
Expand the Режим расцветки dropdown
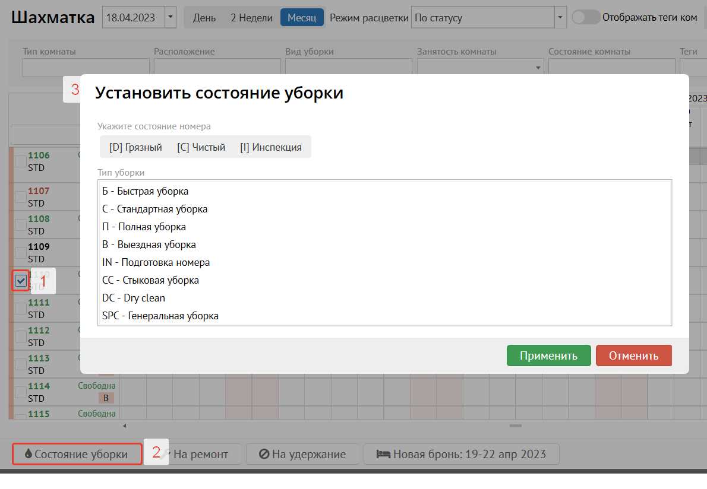tap(560, 17)
